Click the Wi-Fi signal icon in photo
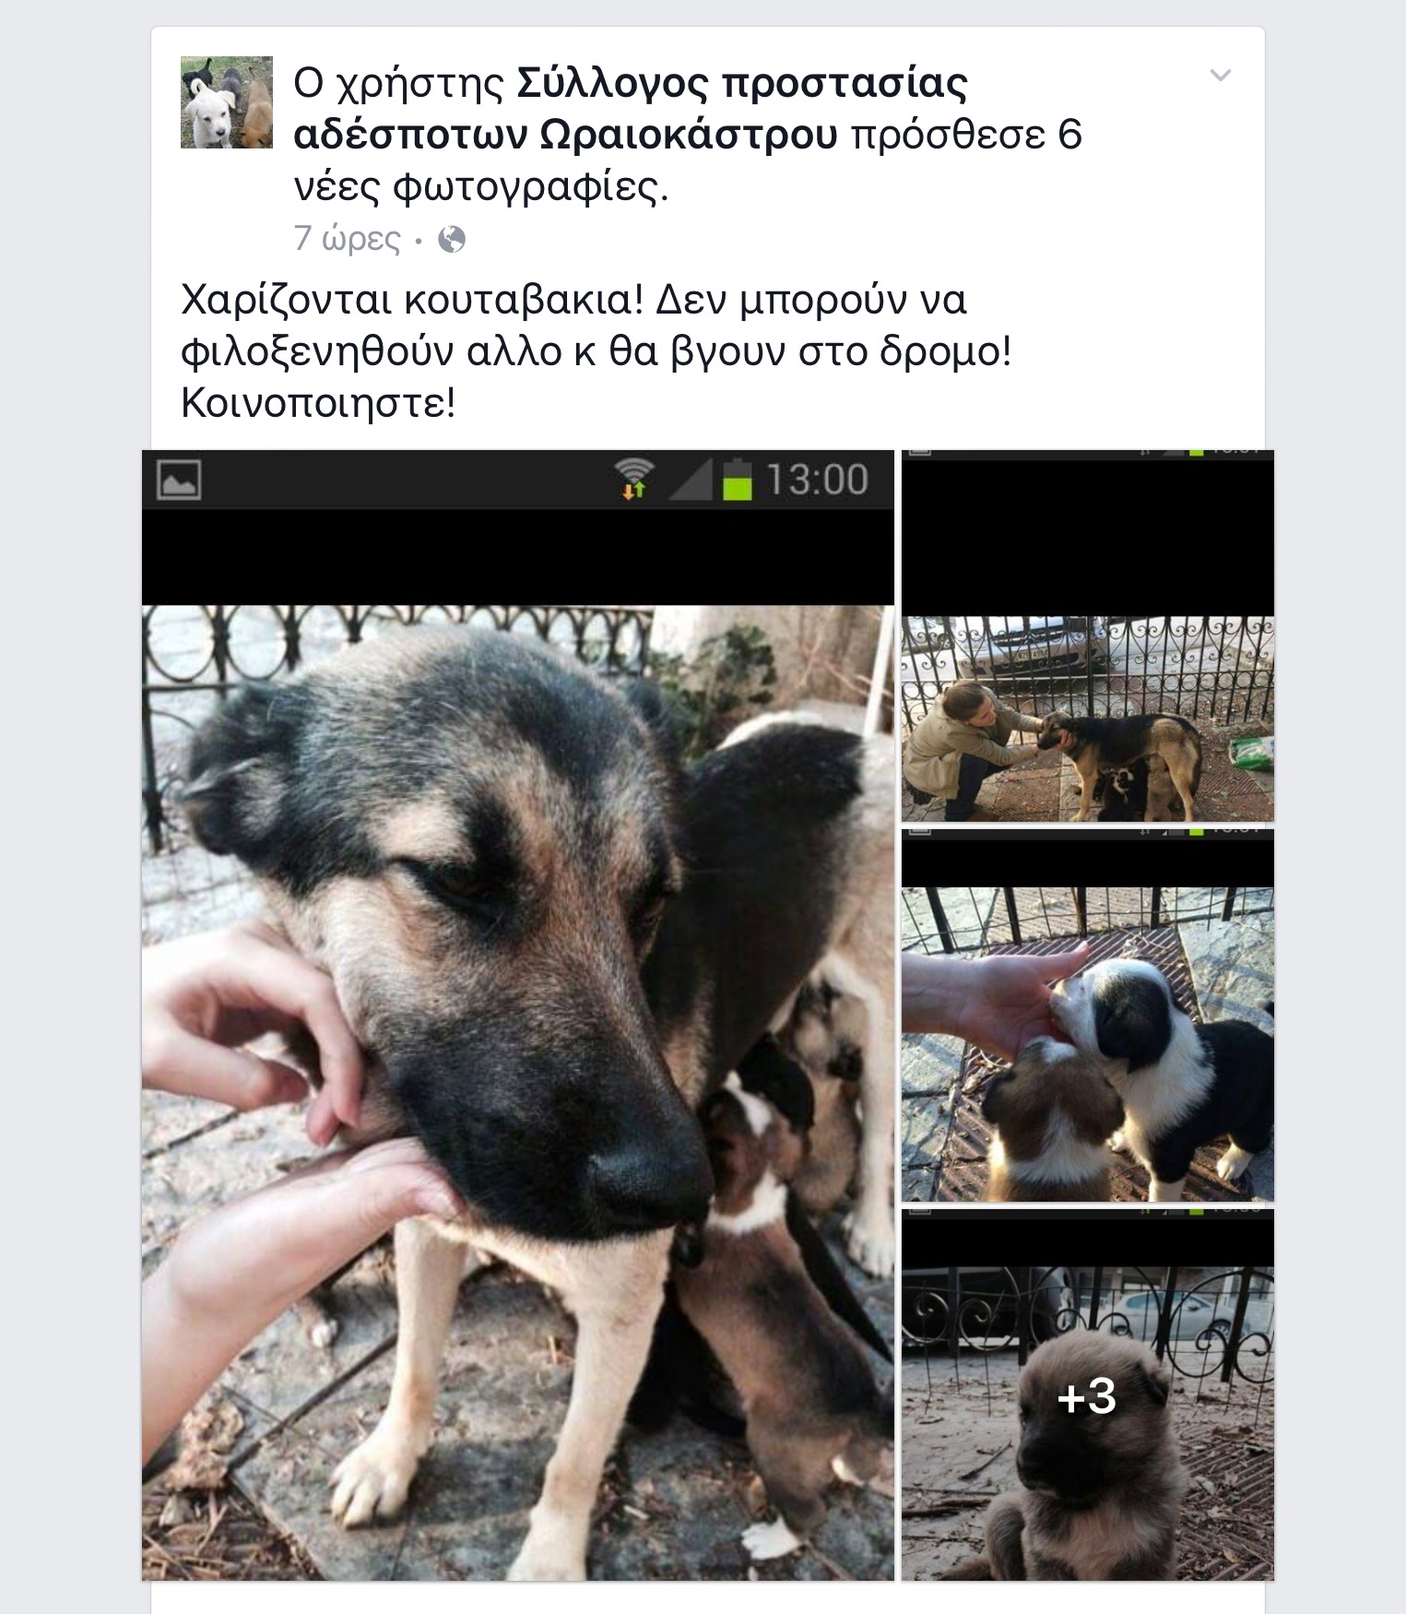1406x1614 pixels. 634,479
